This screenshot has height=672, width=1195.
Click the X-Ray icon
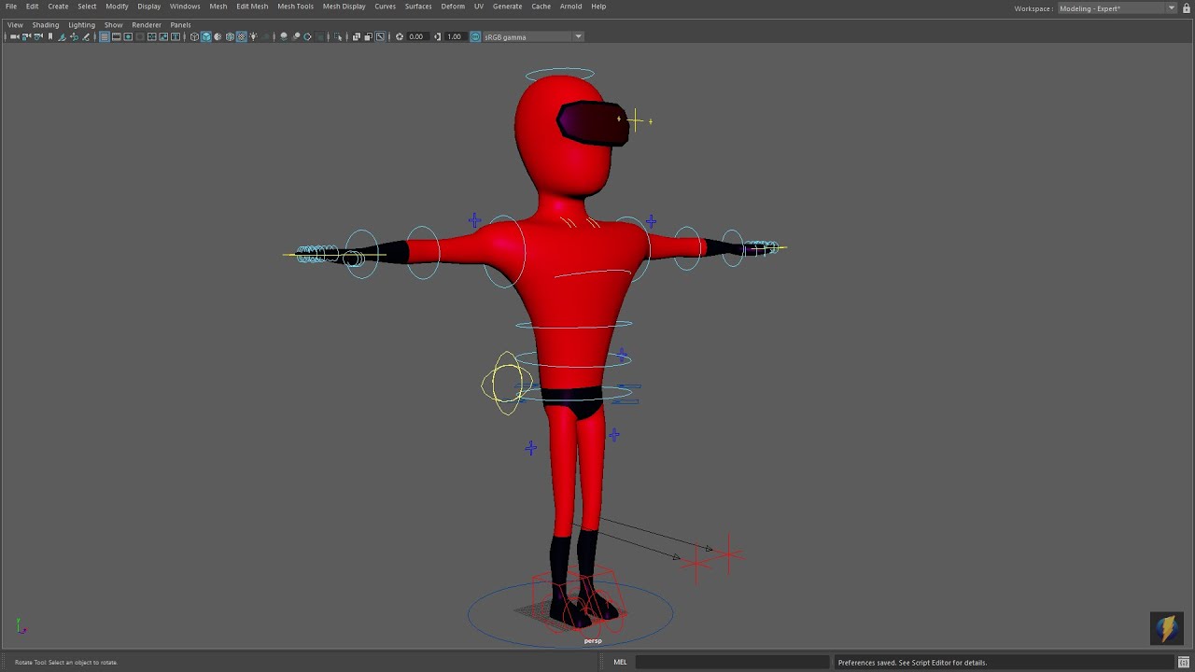click(357, 36)
